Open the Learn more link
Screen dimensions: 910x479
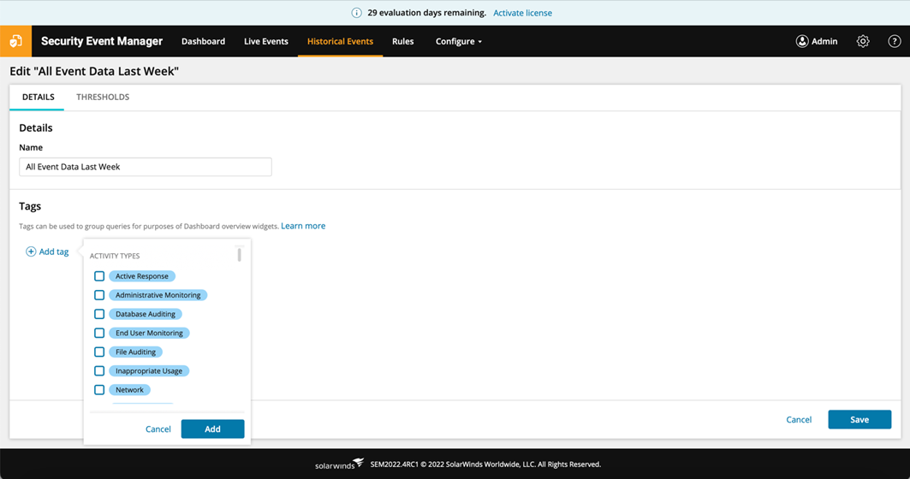pos(303,226)
